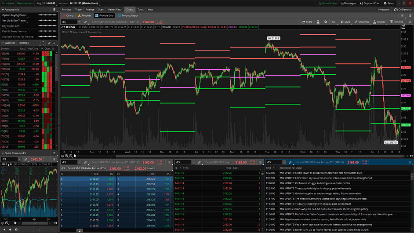Image resolution: width=414 pixels, height=233 pixels.
Task: Select the Prophet sub-tab
Action: [x=84, y=15]
